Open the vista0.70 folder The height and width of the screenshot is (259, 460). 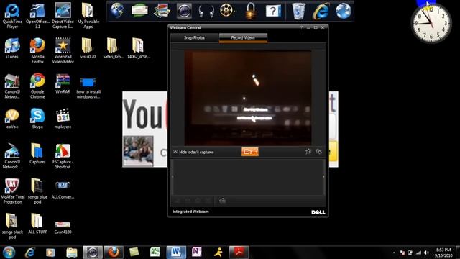point(88,48)
